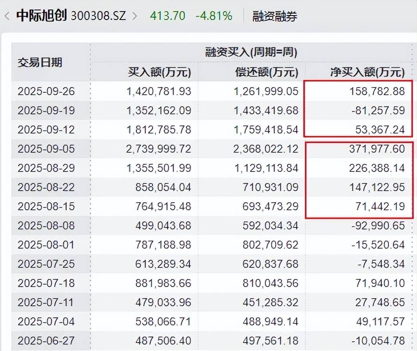
Task: Click buy amount 613,289.34
Action: pyautogui.click(x=163, y=264)
